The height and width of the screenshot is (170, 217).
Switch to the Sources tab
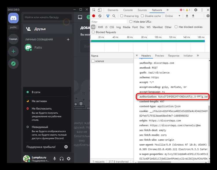tap(142, 10)
